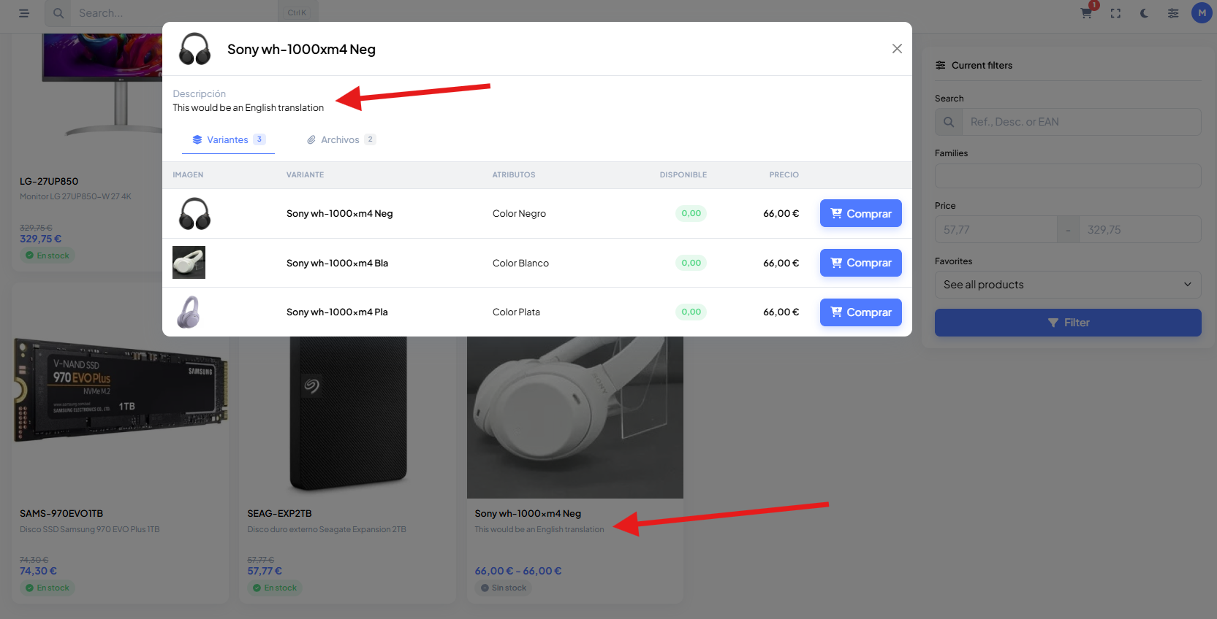Open the user avatar M menu
Image resolution: width=1217 pixels, height=619 pixels.
[x=1202, y=13]
